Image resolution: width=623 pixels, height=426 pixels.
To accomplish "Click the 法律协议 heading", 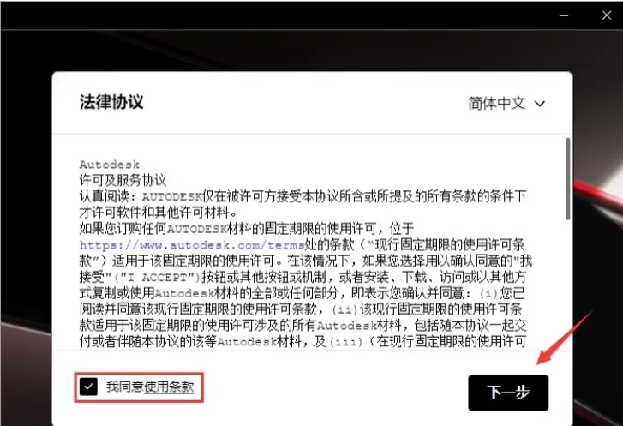I will [111, 102].
